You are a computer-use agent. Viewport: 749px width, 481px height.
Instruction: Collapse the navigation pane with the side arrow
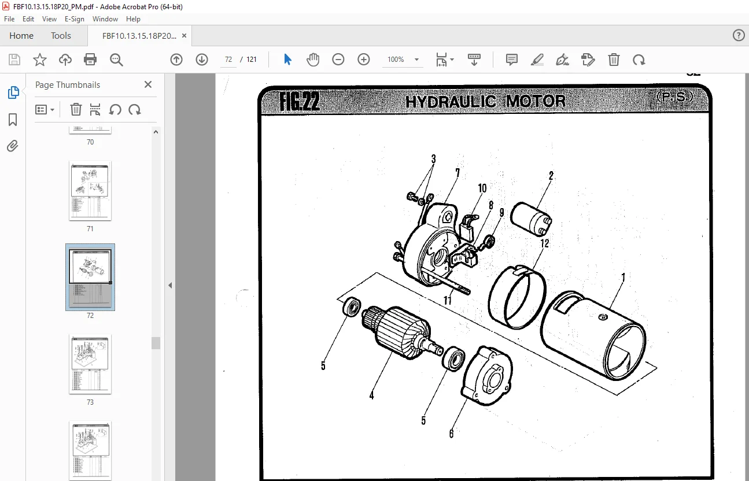click(x=170, y=285)
